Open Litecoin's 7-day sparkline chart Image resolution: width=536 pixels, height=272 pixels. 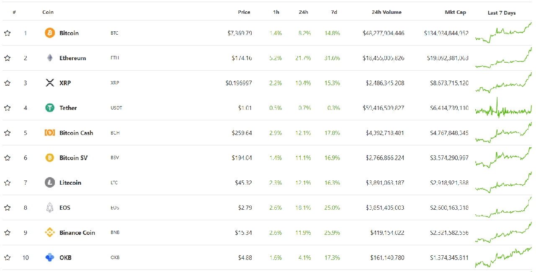coord(503,182)
